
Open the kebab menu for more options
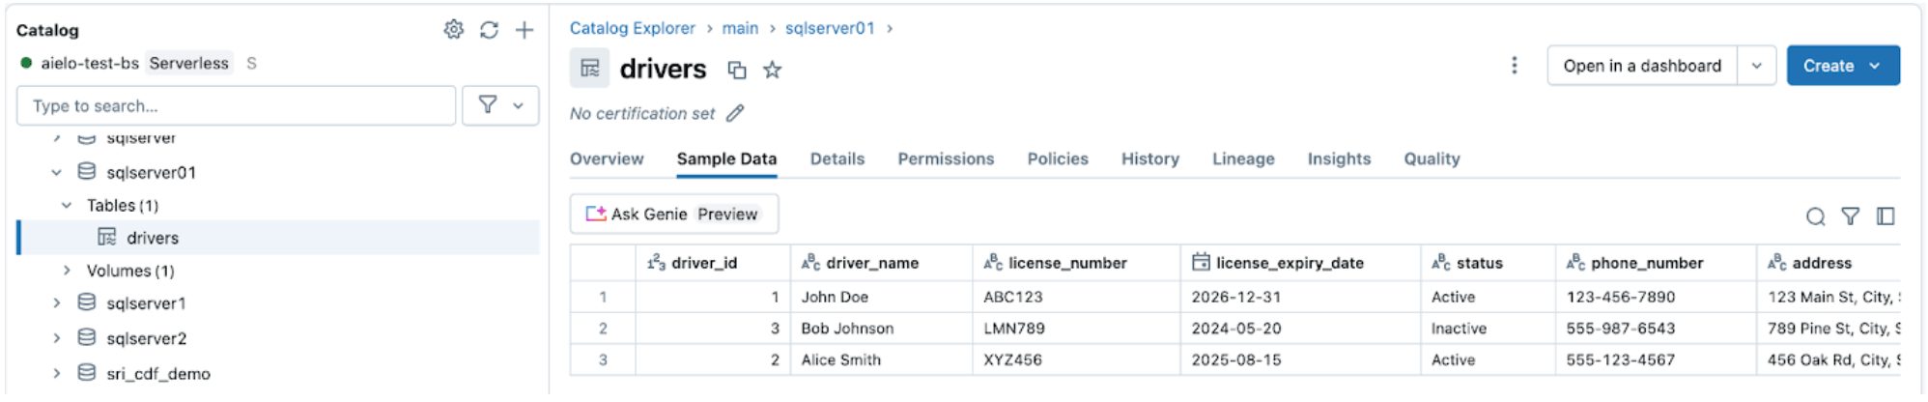(x=1514, y=66)
